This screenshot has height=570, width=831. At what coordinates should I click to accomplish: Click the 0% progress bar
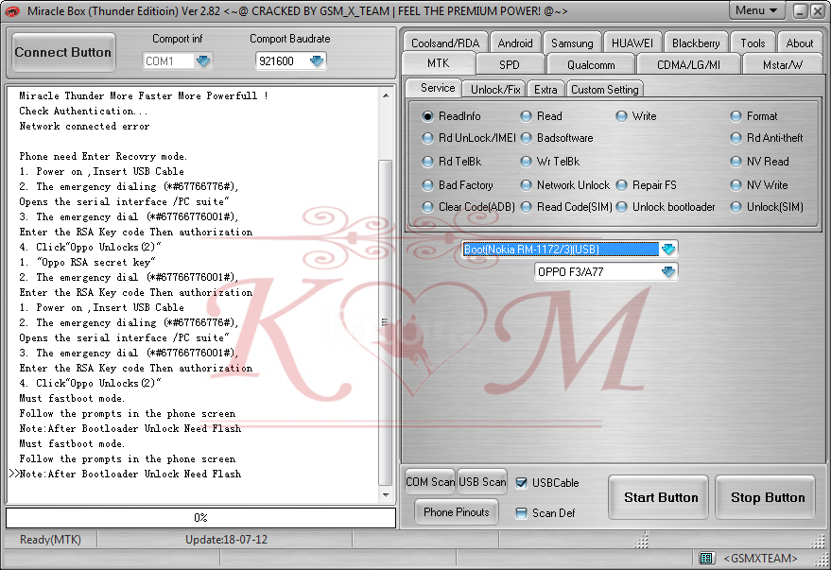(x=200, y=518)
